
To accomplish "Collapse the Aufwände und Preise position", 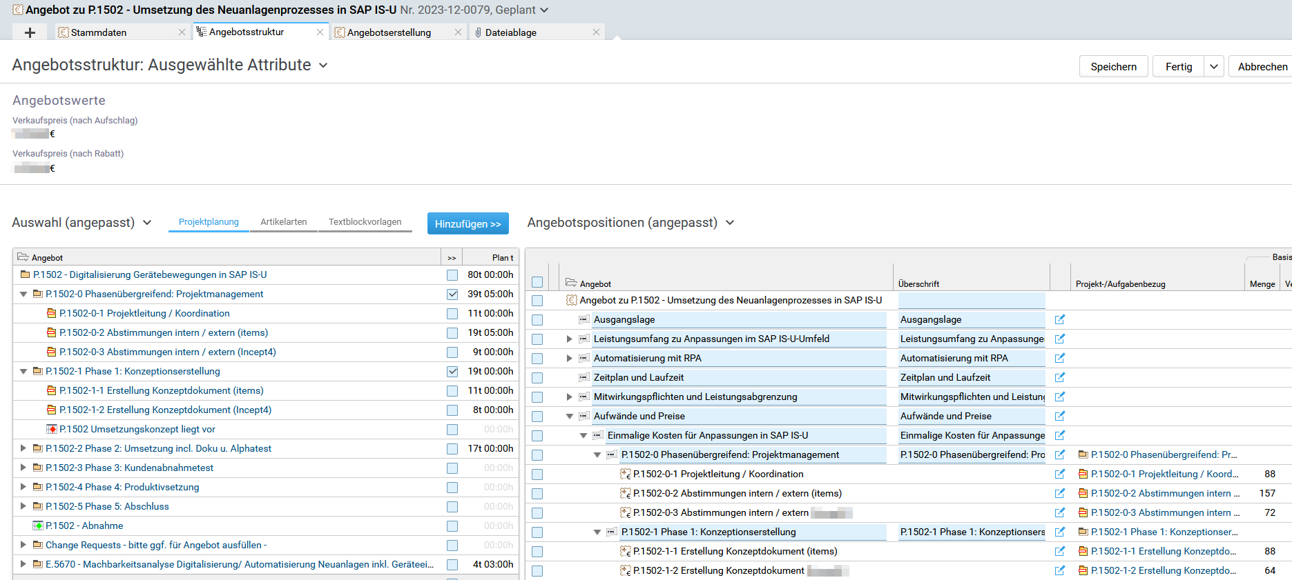I will pos(570,416).
